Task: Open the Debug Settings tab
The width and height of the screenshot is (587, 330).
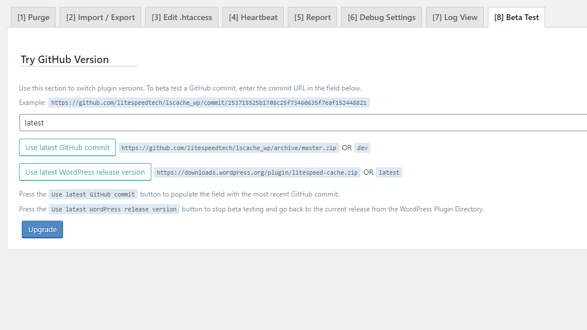Action: click(381, 17)
